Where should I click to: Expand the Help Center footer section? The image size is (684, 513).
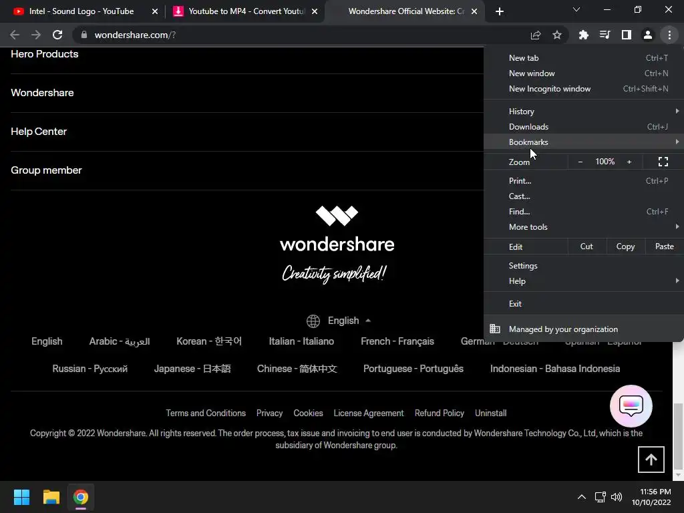tap(39, 132)
